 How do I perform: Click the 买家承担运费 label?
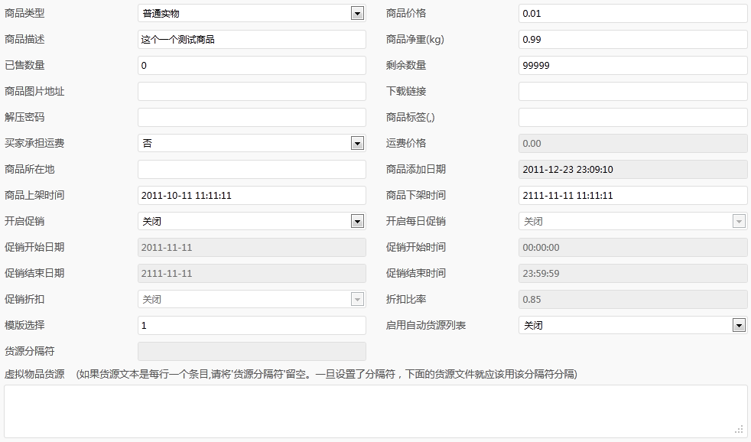coord(34,143)
